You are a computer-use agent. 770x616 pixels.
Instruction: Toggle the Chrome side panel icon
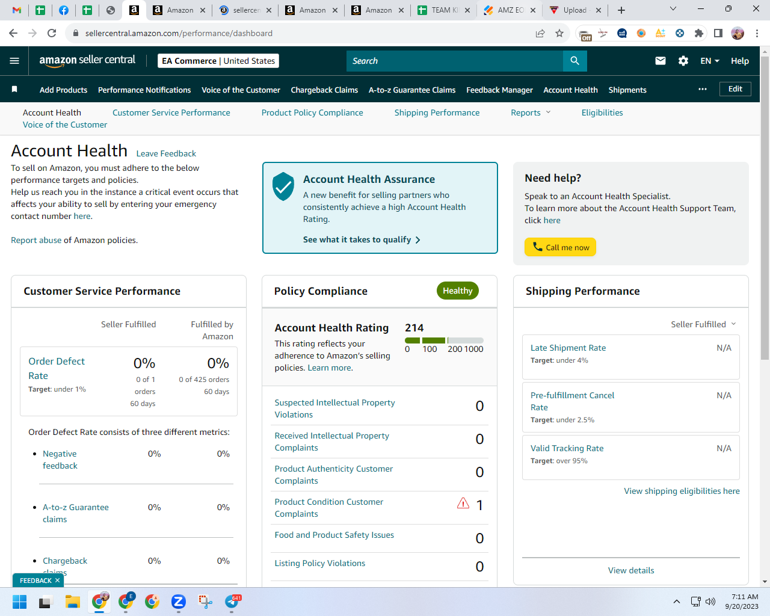[x=718, y=33]
